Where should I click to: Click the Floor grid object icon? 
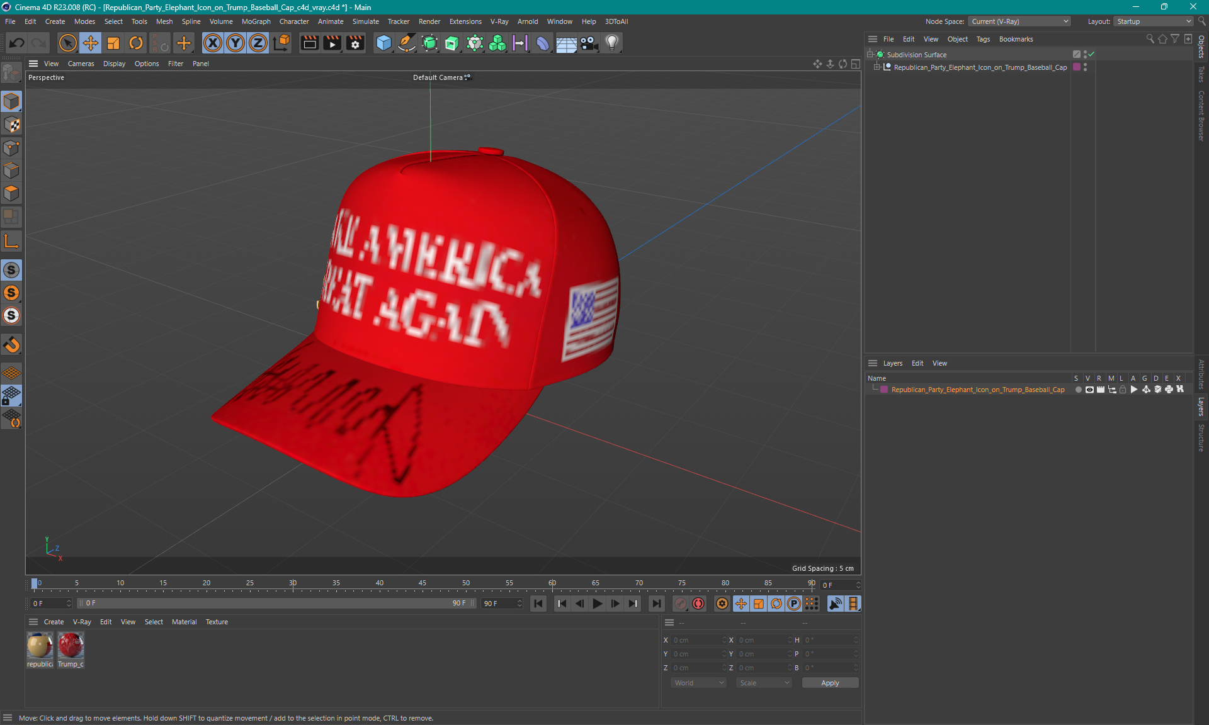566,43
